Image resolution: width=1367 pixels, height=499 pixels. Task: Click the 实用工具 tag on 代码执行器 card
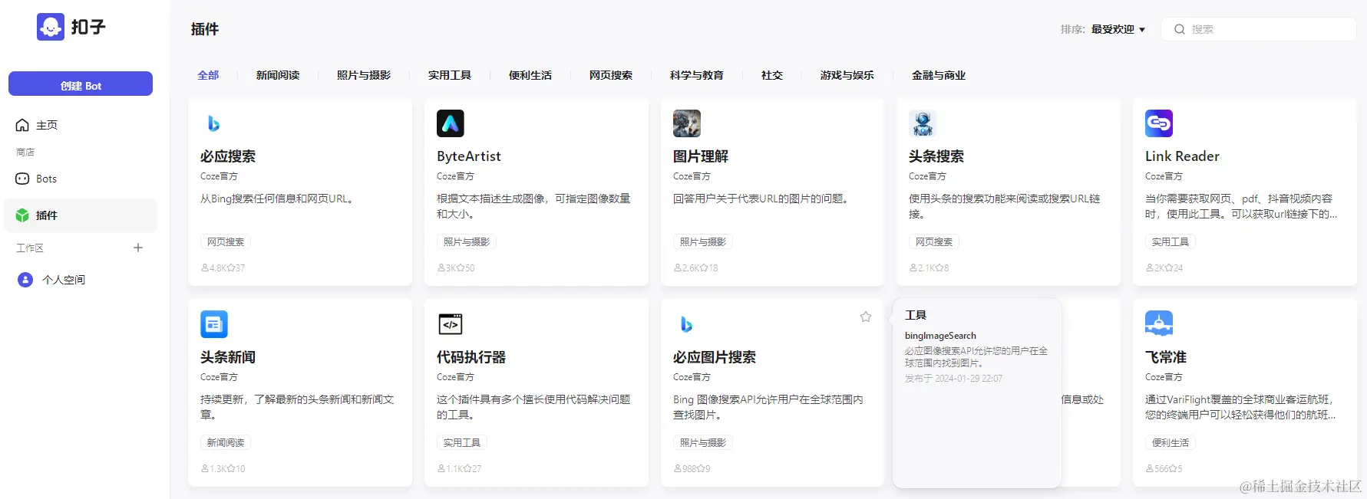(462, 442)
